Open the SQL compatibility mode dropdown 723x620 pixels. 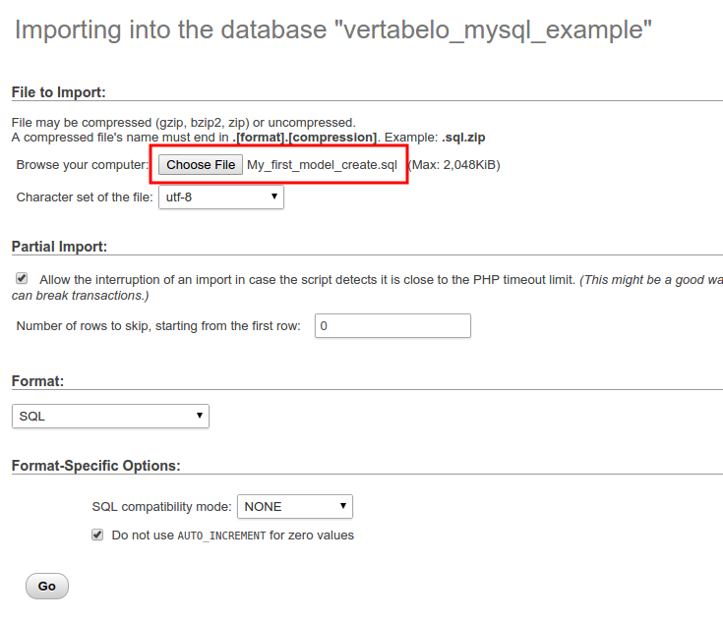tap(294, 507)
